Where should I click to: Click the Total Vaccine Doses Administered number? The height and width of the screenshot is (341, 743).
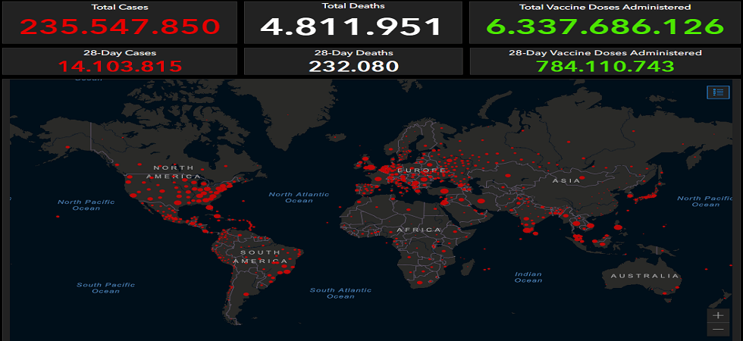pyautogui.click(x=604, y=27)
